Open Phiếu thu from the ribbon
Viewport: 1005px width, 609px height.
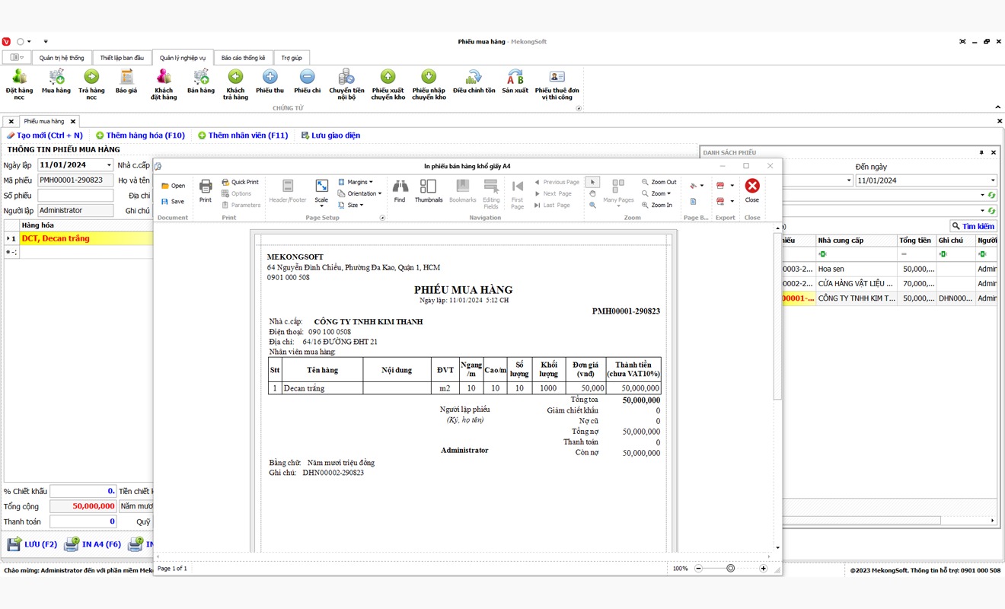(269, 82)
